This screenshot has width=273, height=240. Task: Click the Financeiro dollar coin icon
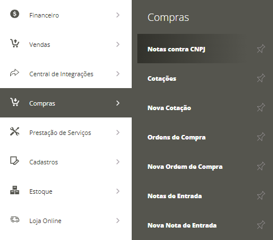point(15,14)
